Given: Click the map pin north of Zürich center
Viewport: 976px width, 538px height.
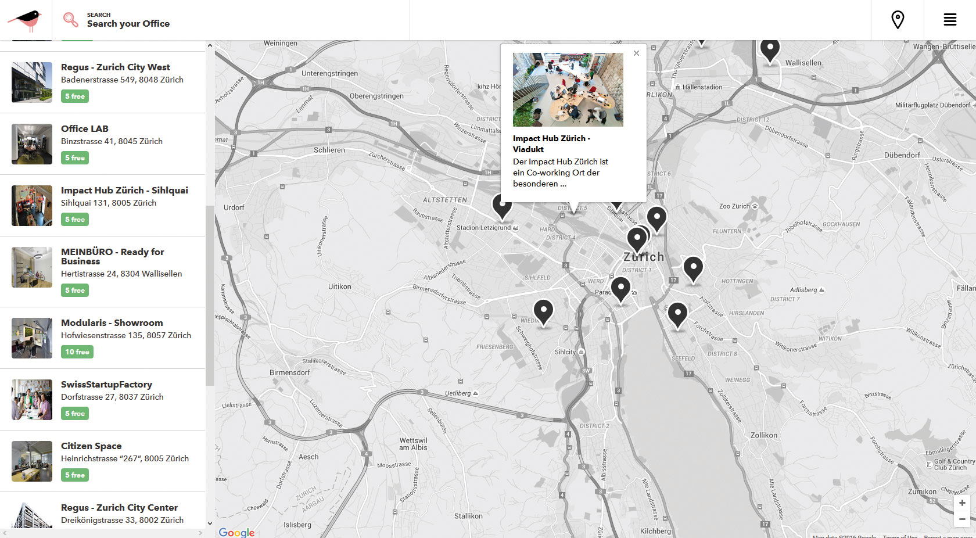Looking at the screenshot, I should click(656, 220).
